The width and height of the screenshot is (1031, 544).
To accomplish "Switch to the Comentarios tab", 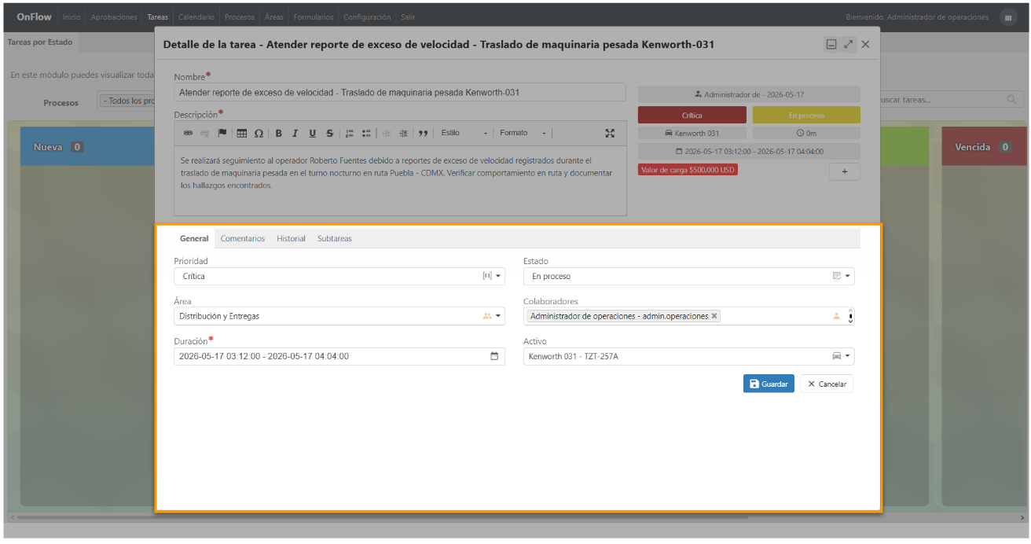I will pos(243,238).
